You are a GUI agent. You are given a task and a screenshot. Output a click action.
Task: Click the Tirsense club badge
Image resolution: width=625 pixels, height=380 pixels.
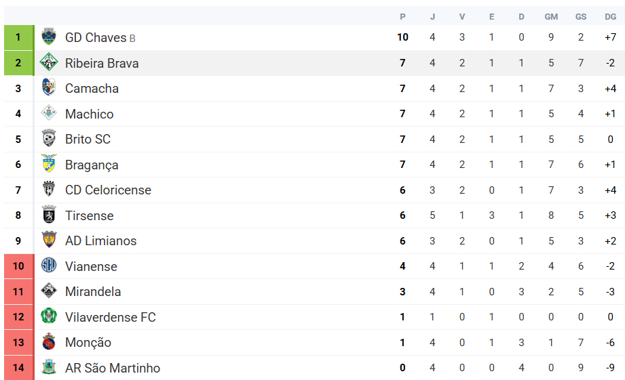(49, 215)
